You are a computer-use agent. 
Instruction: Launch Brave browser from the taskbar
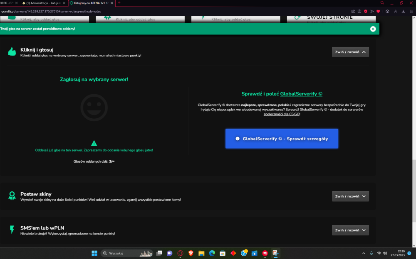click(191, 253)
